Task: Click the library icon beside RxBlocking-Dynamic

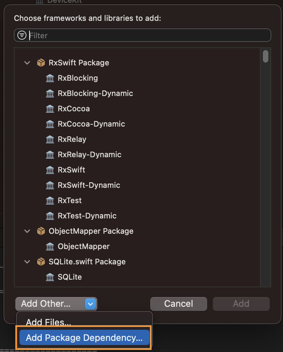Action: [50, 93]
